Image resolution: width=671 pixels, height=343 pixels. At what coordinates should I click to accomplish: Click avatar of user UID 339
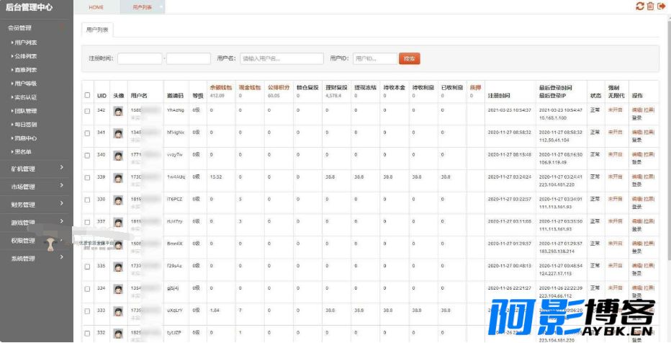(x=118, y=178)
